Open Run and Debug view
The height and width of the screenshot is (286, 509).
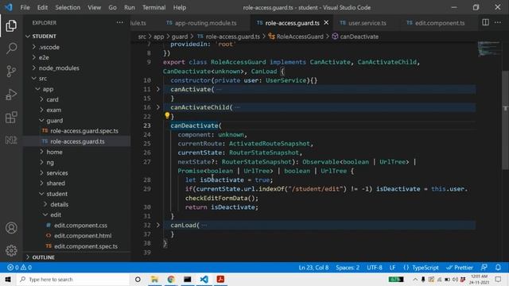[x=11, y=95]
